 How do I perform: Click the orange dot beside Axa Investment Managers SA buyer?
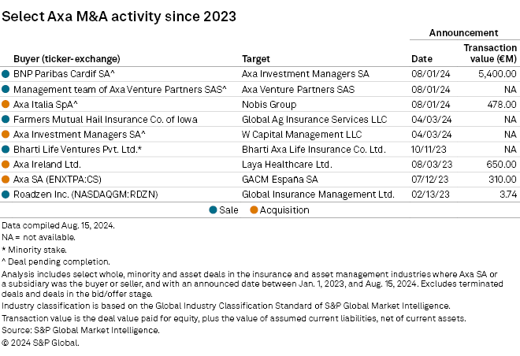pyautogui.click(x=6, y=134)
